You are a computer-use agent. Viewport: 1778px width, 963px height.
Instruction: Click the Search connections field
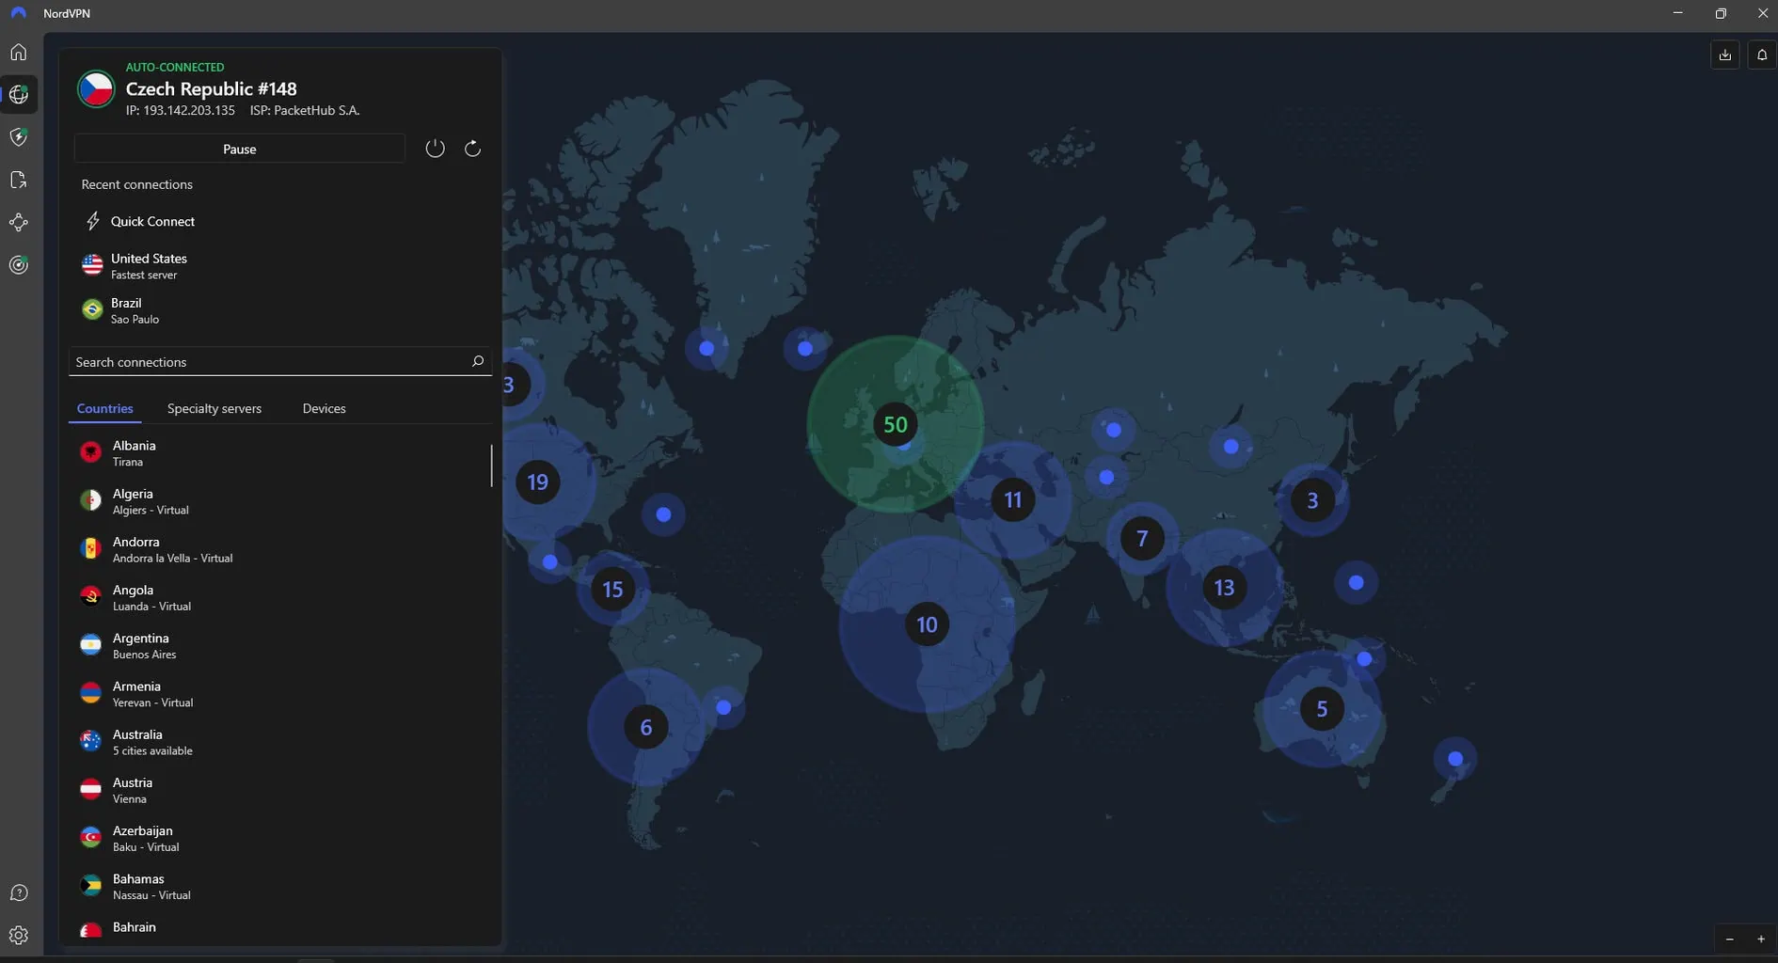pyautogui.click(x=268, y=362)
